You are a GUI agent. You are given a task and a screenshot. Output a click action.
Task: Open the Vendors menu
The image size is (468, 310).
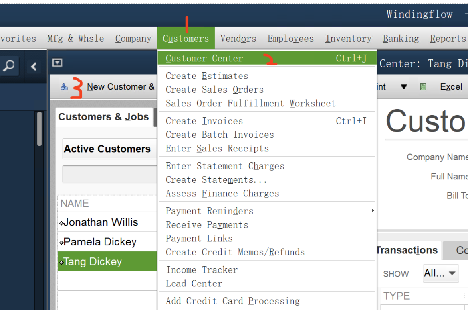point(238,38)
